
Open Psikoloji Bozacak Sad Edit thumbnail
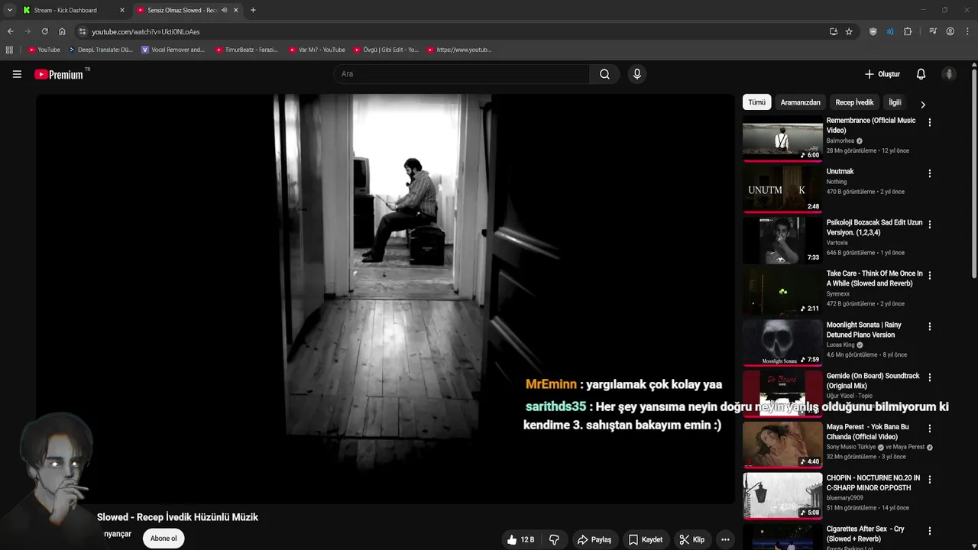point(782,241)
